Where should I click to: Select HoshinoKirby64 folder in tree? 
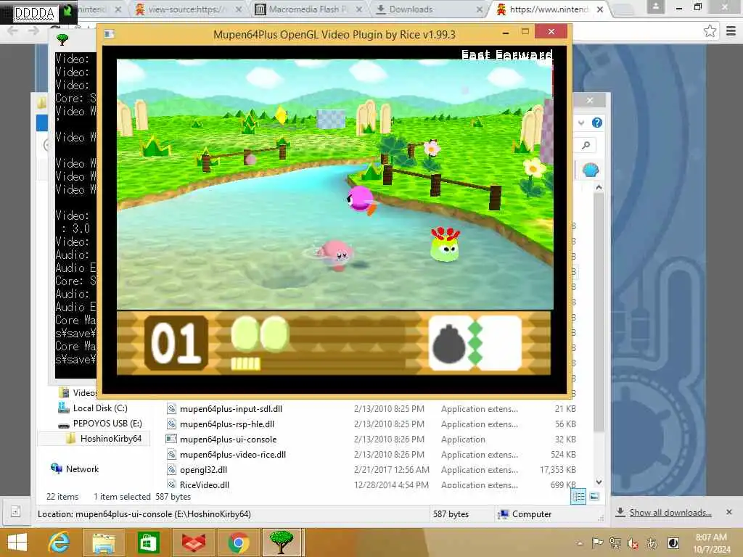click(110, 439)
